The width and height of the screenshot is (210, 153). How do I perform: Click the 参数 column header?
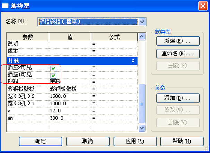click(x=28, y=37)
